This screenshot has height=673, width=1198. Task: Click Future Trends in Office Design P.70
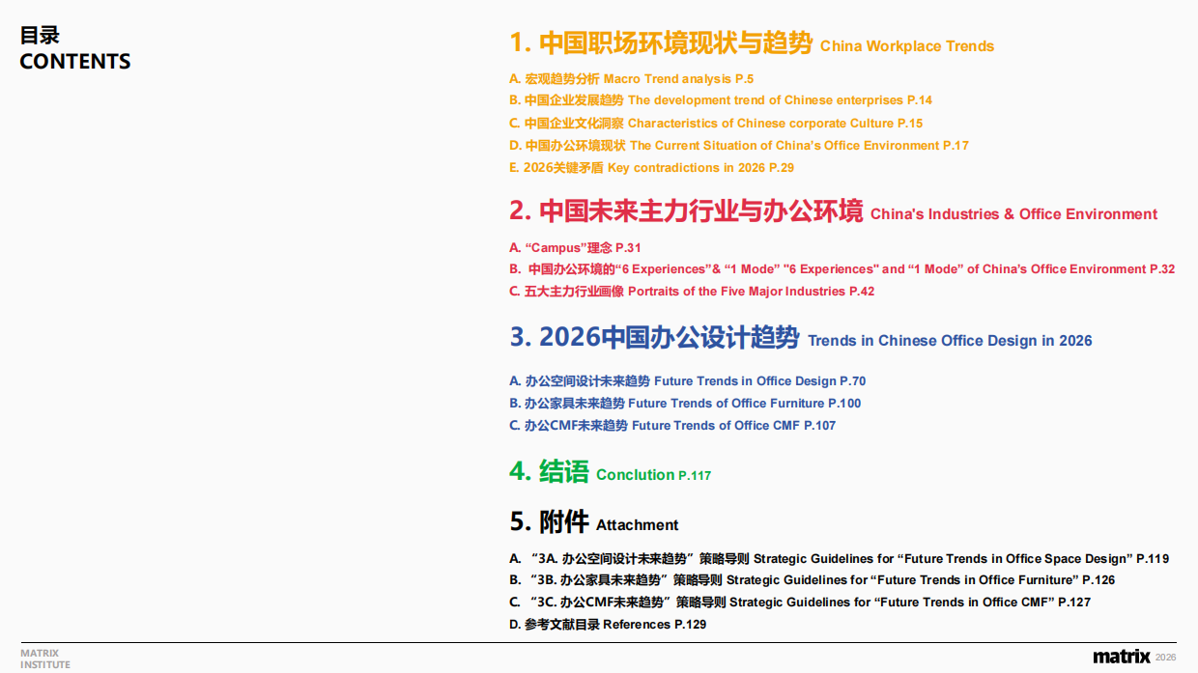(x=686, y=380)
